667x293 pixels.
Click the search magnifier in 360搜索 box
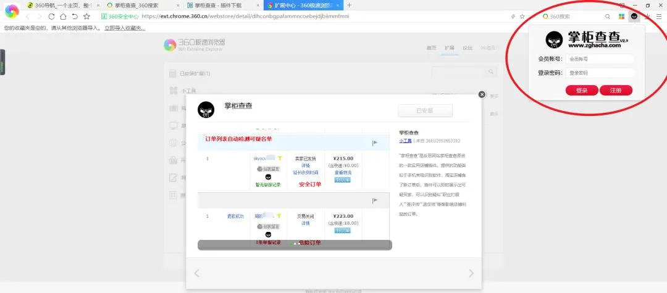608,17
